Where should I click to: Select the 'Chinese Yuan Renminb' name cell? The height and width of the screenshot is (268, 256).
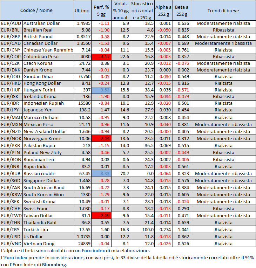[48, 50]
